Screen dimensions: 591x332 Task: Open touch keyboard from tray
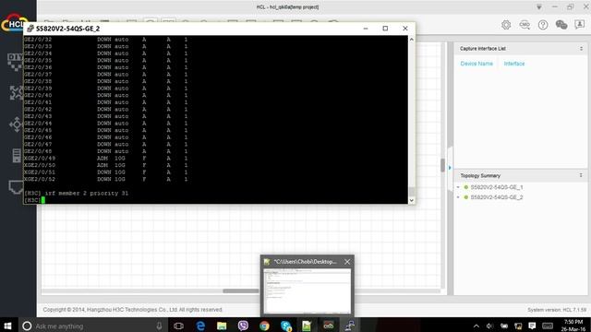point(548,326)
